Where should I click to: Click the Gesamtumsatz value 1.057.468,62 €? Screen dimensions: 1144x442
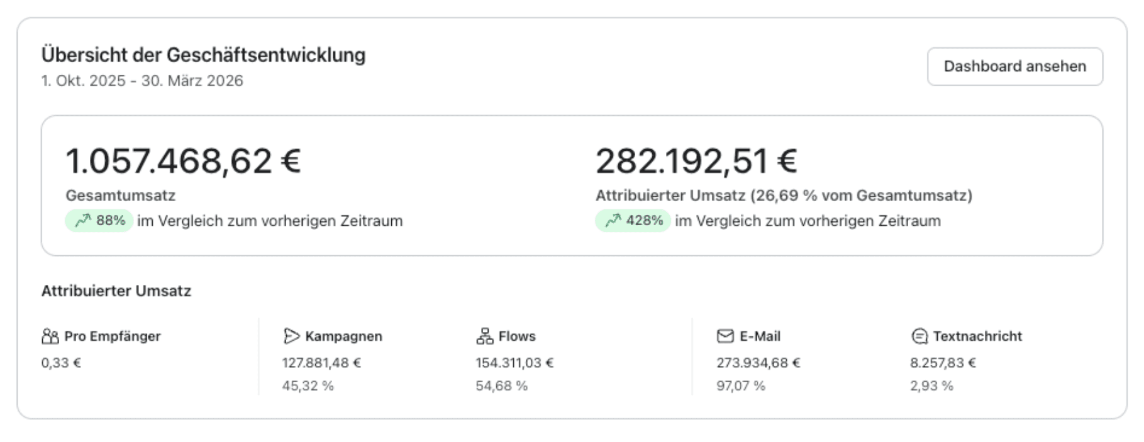pyautogui.click(x=184, y=161)
